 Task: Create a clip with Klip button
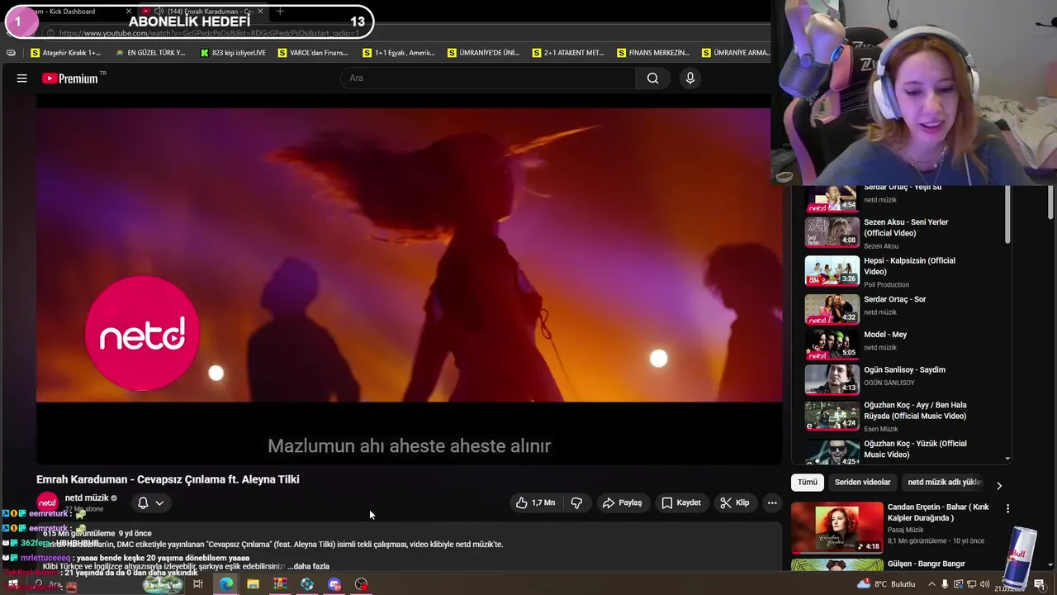[734, 502]
